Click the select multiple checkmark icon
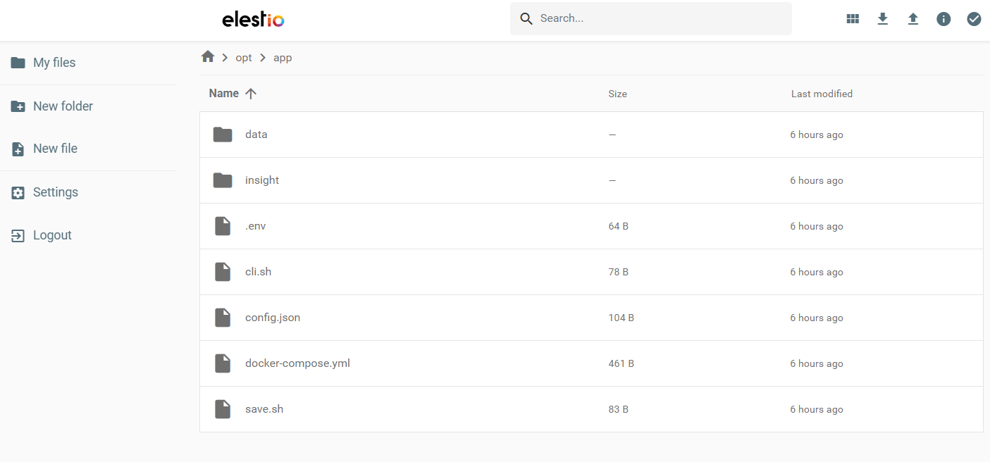Viewport: 990px width, 462px height. (x=974, y=19)
